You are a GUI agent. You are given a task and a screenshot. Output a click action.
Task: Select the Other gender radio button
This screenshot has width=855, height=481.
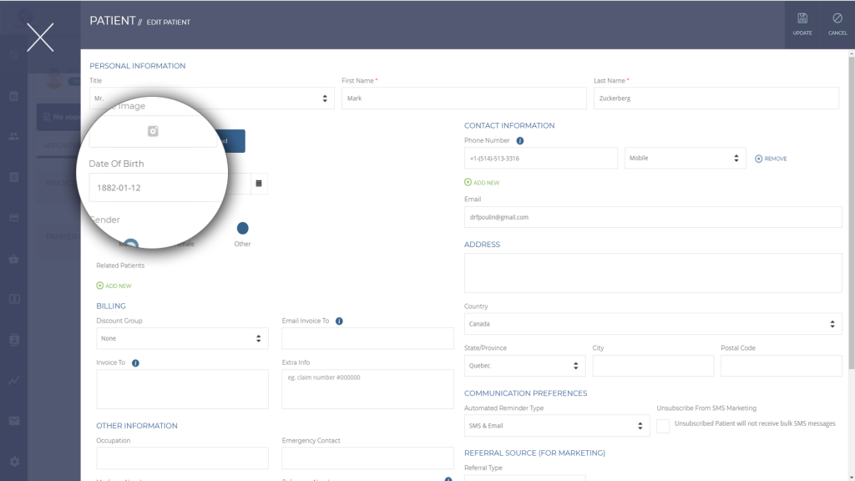point(243,228)
